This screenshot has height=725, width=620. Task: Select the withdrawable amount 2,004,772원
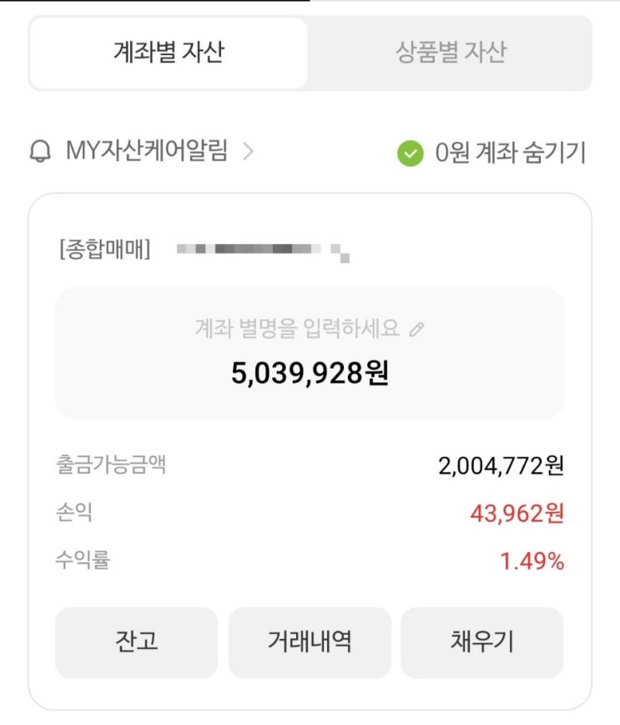(x=501, y=465)
